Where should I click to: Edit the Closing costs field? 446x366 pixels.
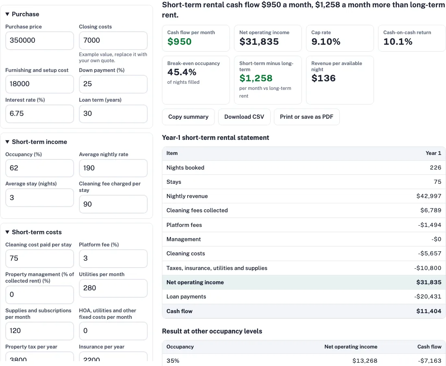tap(113, 40)
